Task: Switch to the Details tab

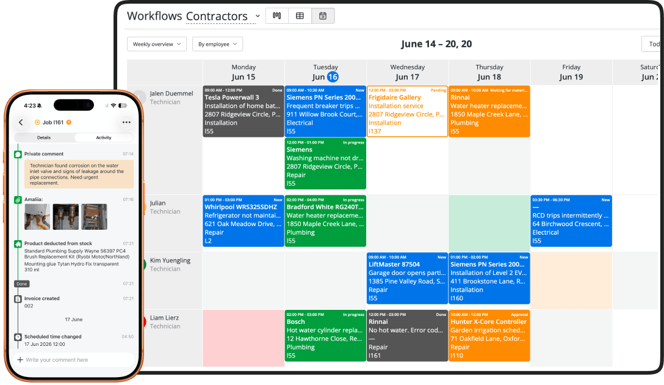Action: coord(44,137)
